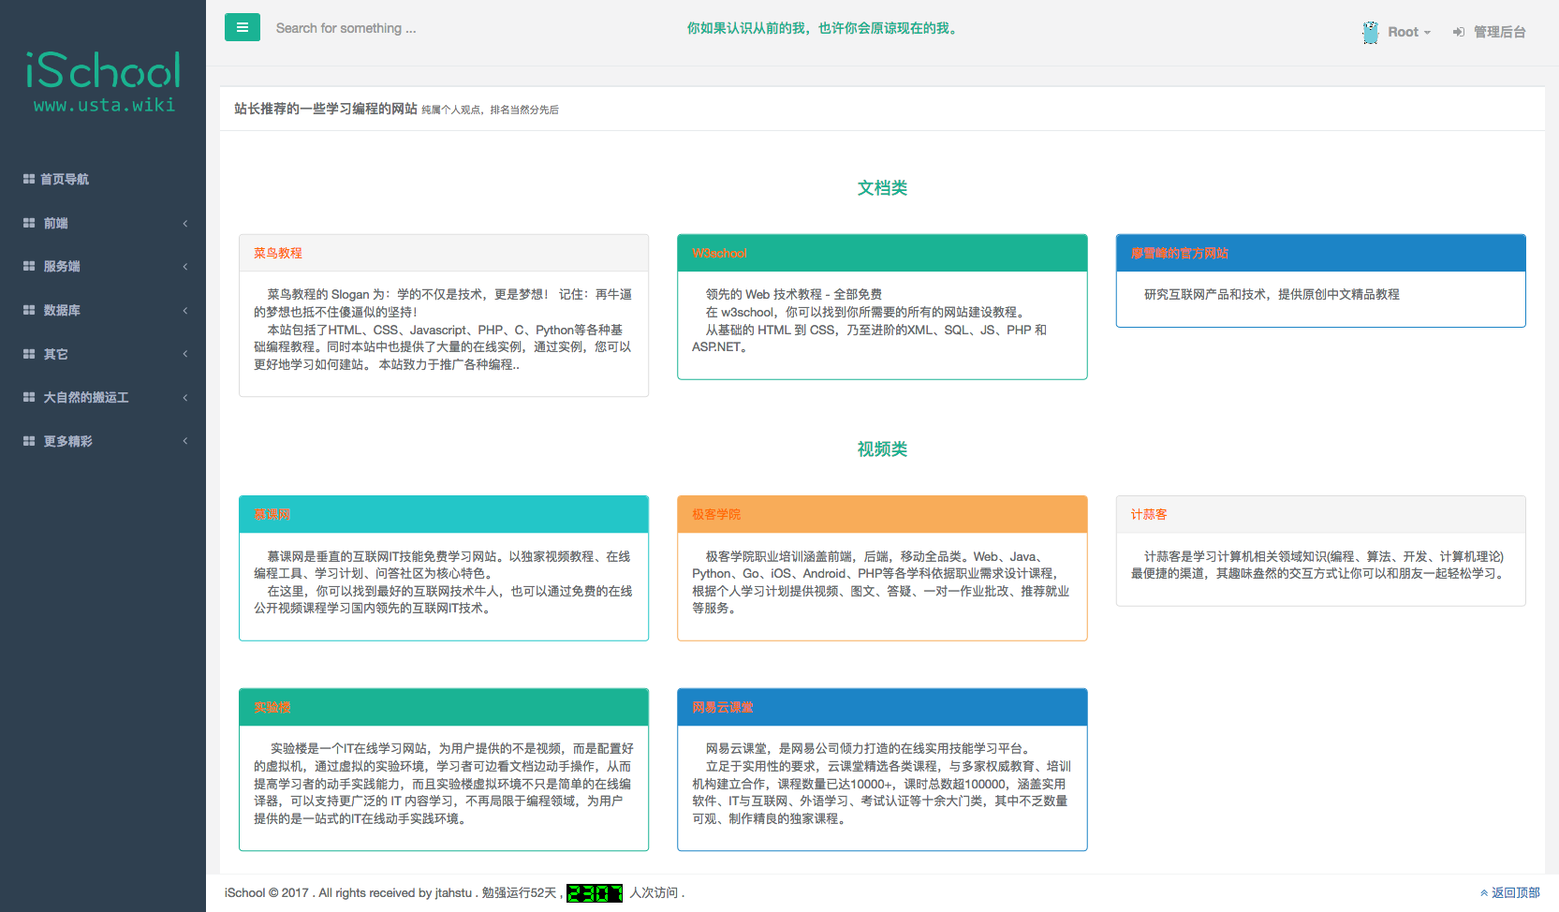Open the Root user dropdown

point(1408,32)
